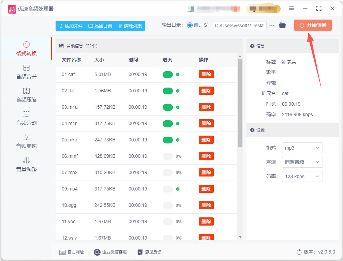Open 音量调整 volume adjustment
The image size is (343, 261).
(26, 165)
